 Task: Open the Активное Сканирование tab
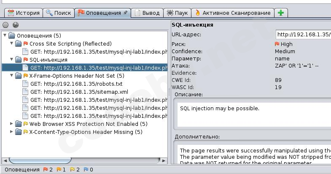pos(233,13)
